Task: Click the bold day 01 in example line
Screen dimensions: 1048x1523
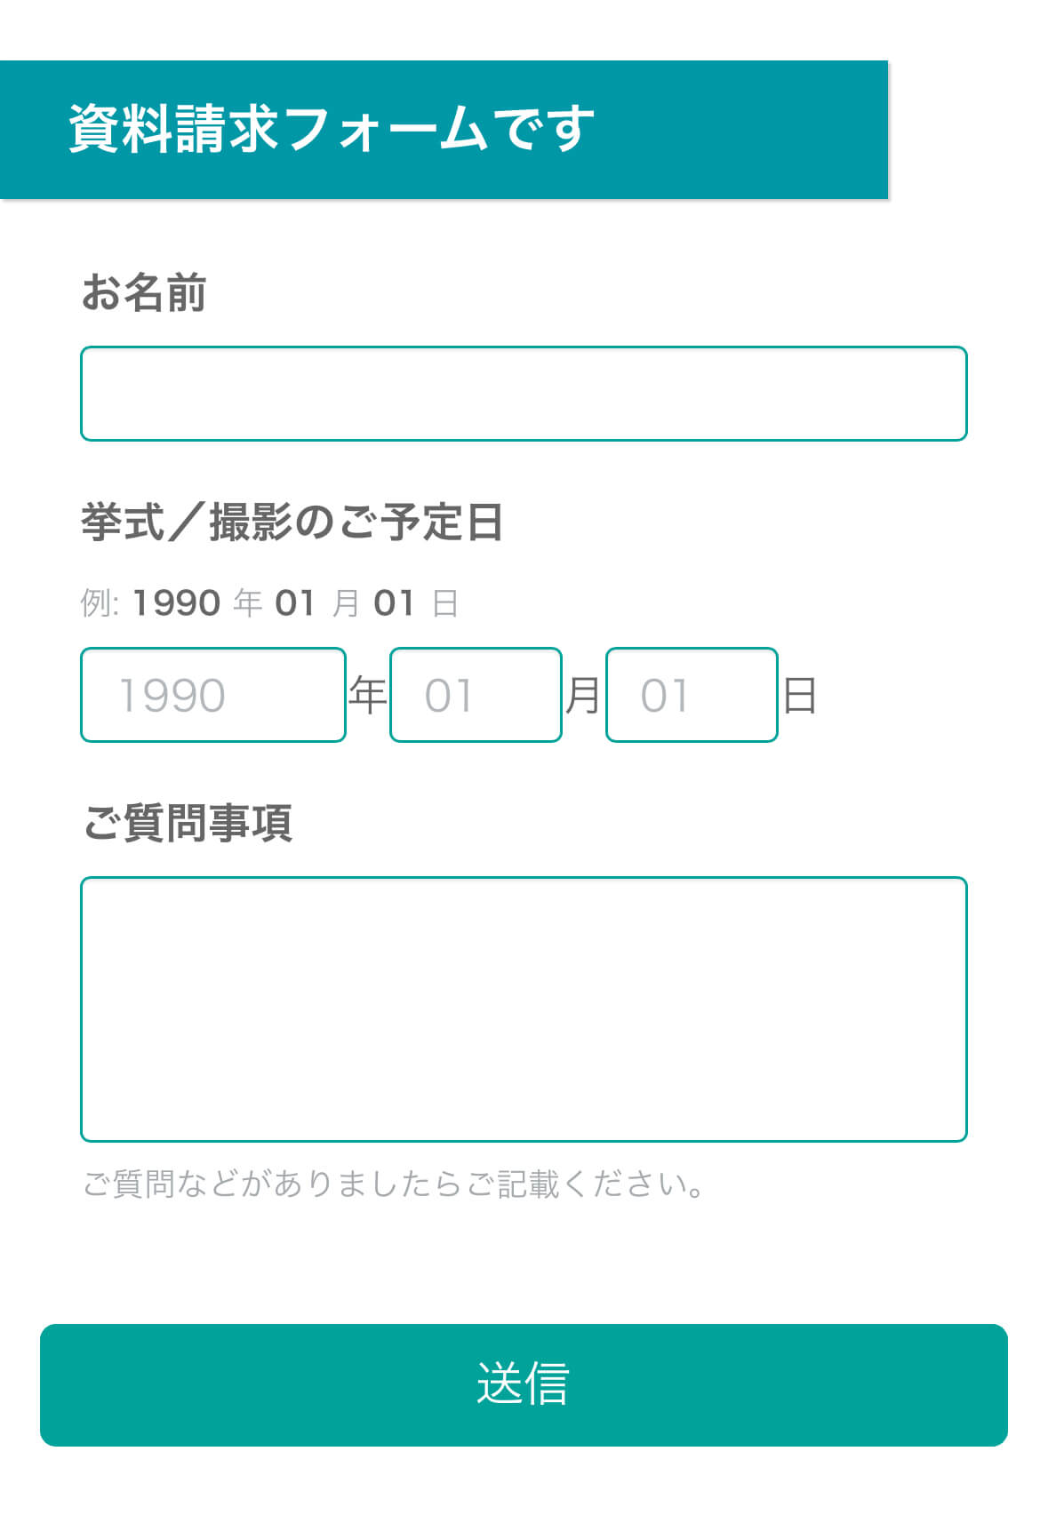Action: click(394, 603)
